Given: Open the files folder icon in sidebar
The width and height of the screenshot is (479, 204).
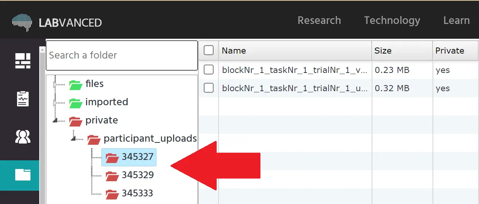Looking at the screenshot, I should click(x=23, y=175).
